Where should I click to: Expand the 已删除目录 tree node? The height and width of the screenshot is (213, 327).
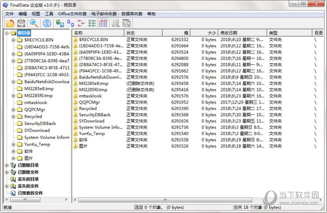(7, 165)
